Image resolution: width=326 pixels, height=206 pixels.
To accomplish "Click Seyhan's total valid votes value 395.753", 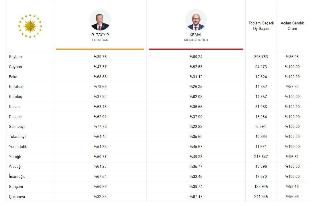I will 261,57.
